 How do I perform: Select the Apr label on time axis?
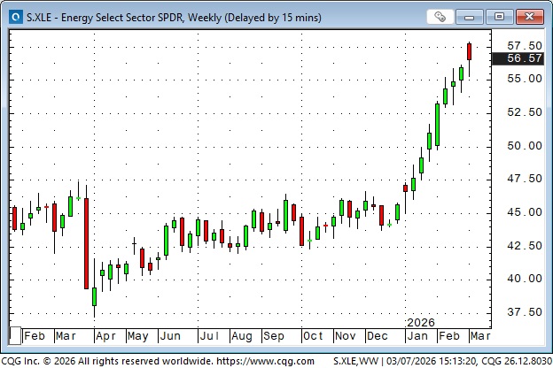[105, 336]
